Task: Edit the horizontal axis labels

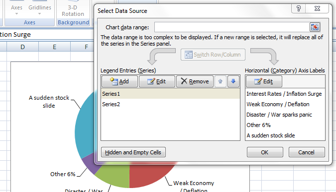Action: pyautogui.click(x=264, y=81)
